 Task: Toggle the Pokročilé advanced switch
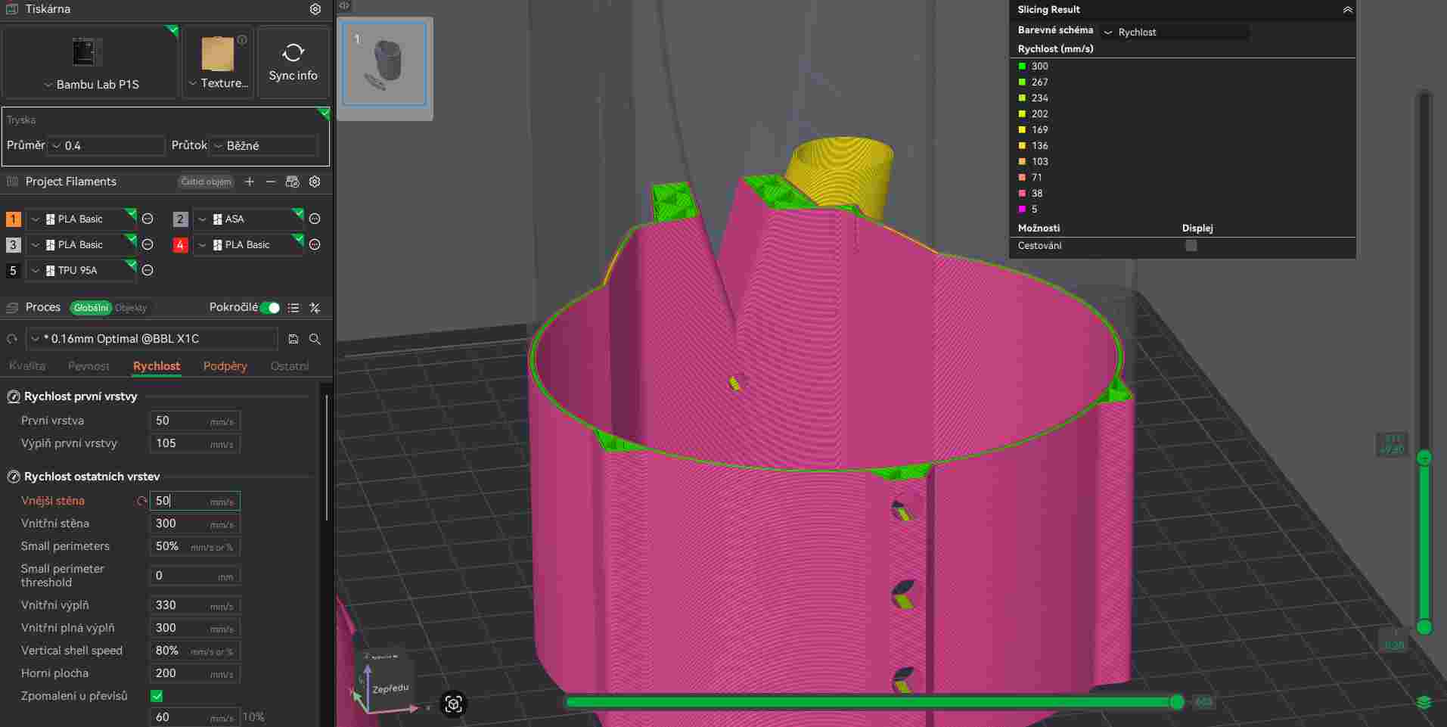[270, 308]
